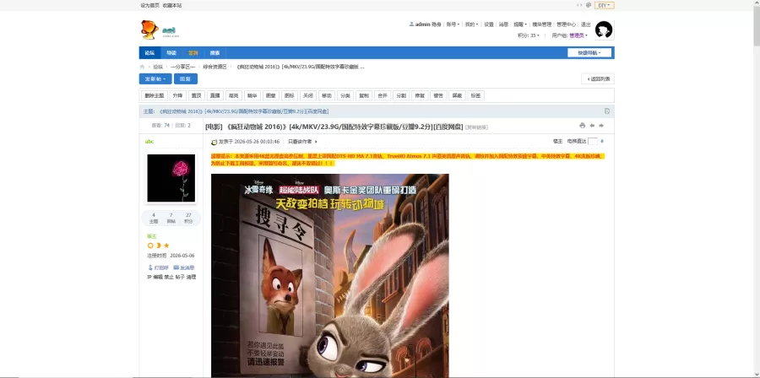
Task: Click the 设为首页 link at top
Action: click(x=149, y=5)
